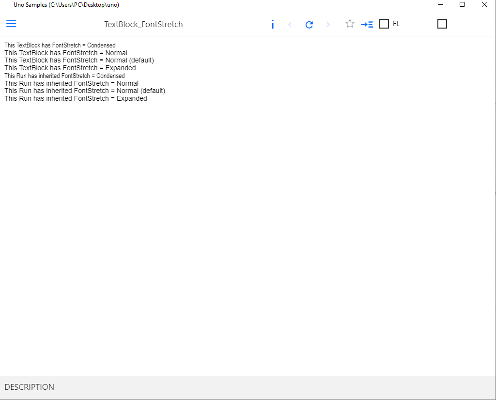The width and height of the screenshot is (496, 400).
Task: Click 'This TextBlock has FontStretch = Normal (default)'
Action: (x=79, y=60)
